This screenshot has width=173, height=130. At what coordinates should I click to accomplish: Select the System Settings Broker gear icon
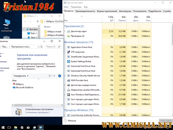coord(68,62)
